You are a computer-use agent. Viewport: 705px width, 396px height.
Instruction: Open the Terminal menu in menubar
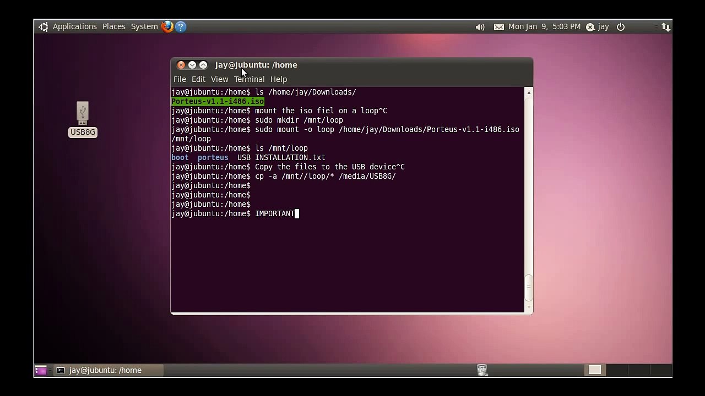(249, 79)
